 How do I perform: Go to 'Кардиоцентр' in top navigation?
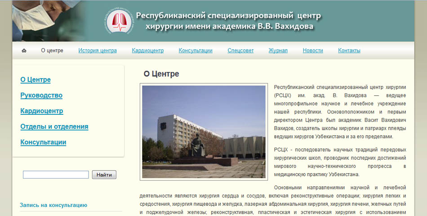tap(147, 50)
